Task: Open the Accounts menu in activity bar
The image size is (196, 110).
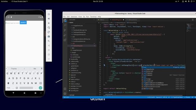Action: pos(65,89)
